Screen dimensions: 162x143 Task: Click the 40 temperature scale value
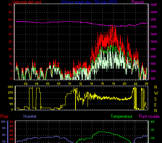tap(153, 122)
